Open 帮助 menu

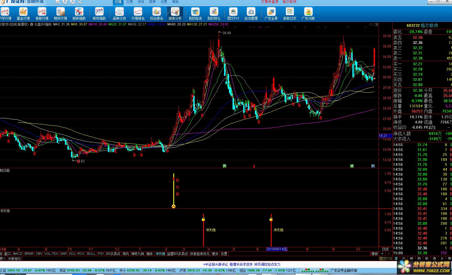click(175, 2)
